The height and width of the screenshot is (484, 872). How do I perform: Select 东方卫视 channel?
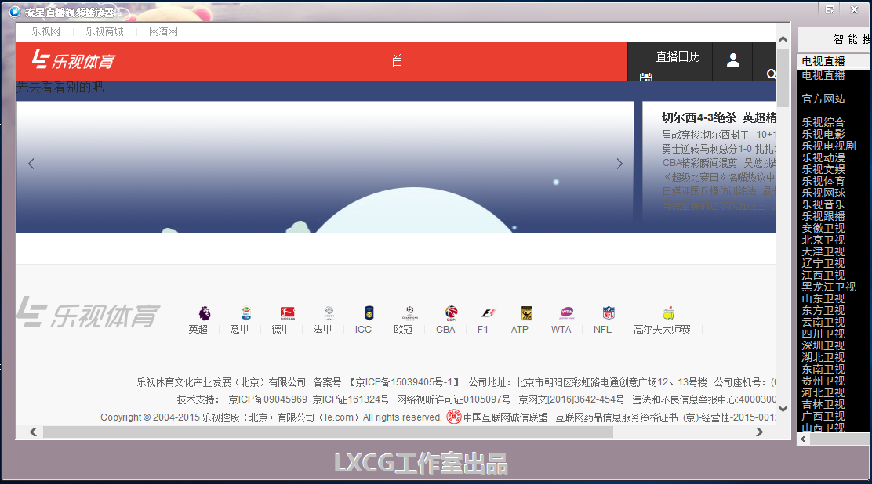coord(823,310)
